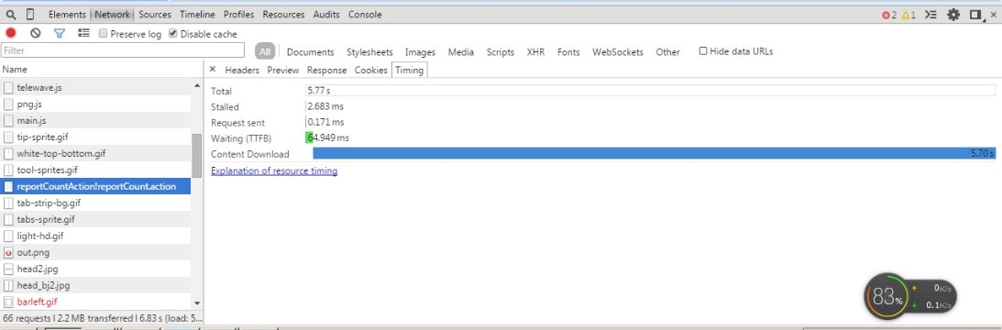Filter by Scripts
The height and width of the screenshot is (330, 1002).
pos(501,52)
